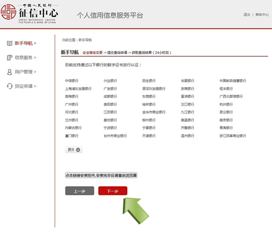
Task: Select 浙江民泰商业银行
Action: click(233, 136)
